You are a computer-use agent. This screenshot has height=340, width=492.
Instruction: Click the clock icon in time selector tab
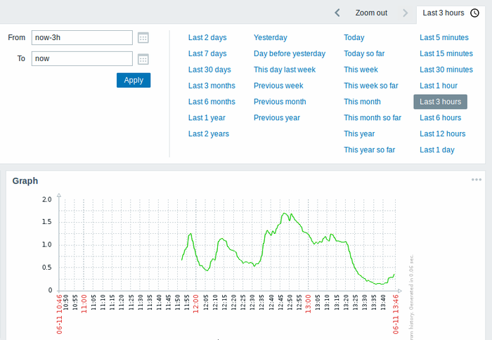click(474, 13)
